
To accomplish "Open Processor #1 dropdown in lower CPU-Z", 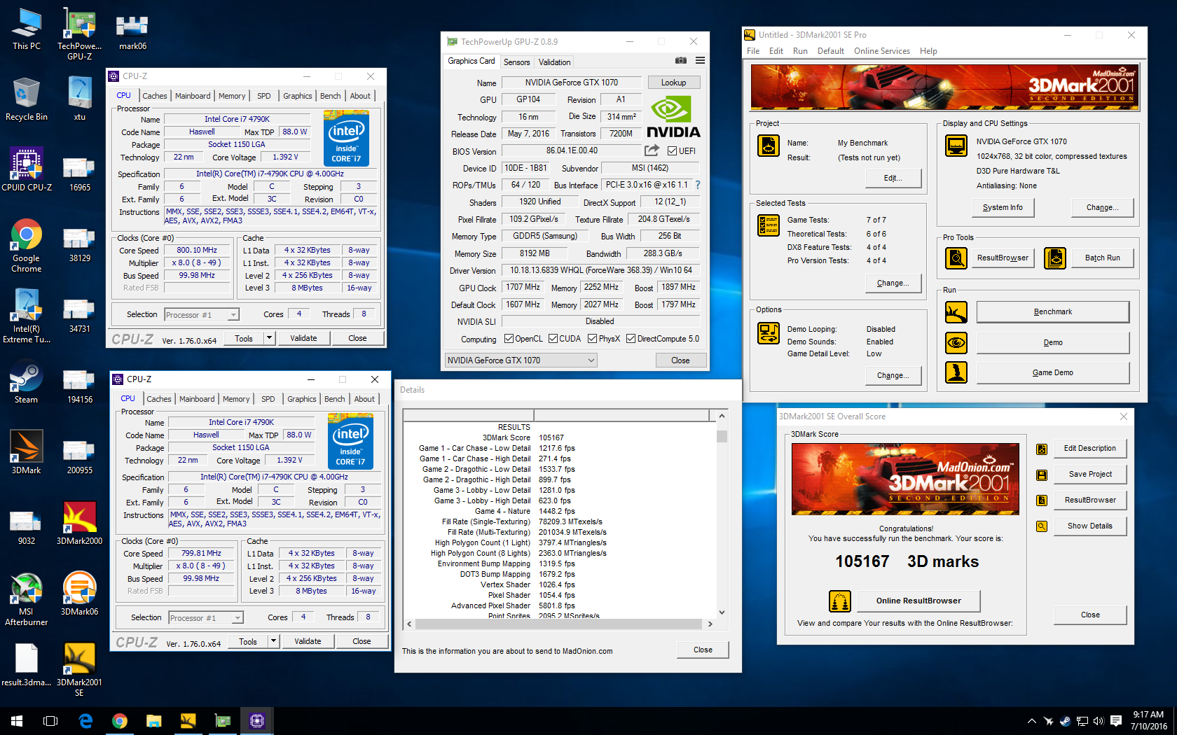I will tap(206, 618).
